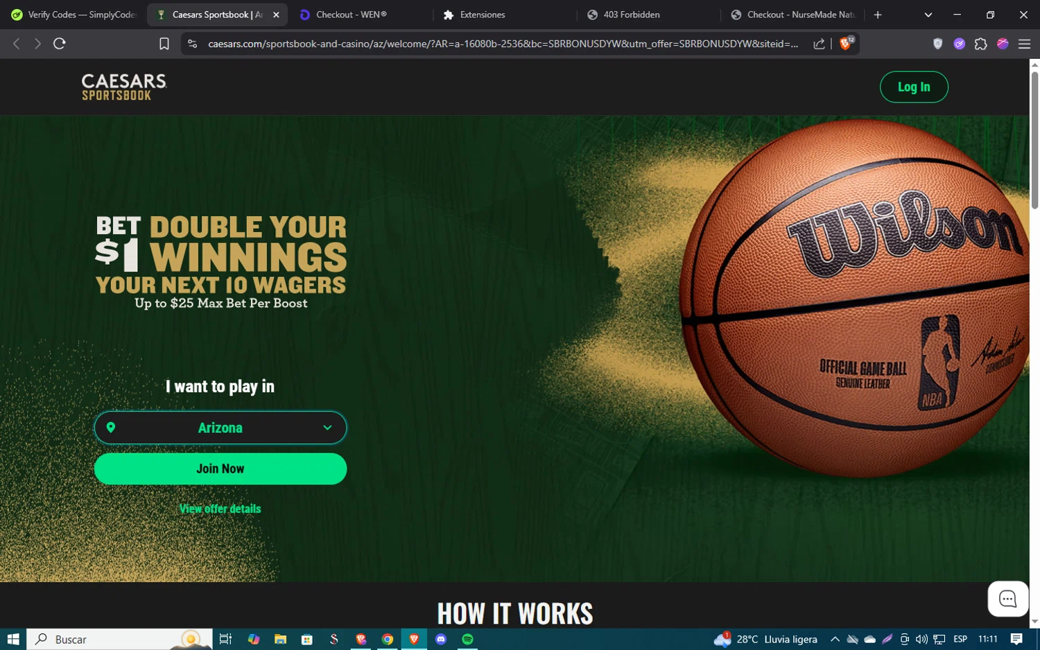Open Brave Shields lion icon
Image resolution: width=1040 pixels, height=650 pixels.
coord(847,43)
